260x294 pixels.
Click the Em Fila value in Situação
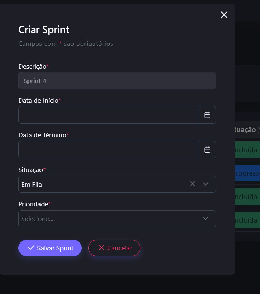click(32, 184)
